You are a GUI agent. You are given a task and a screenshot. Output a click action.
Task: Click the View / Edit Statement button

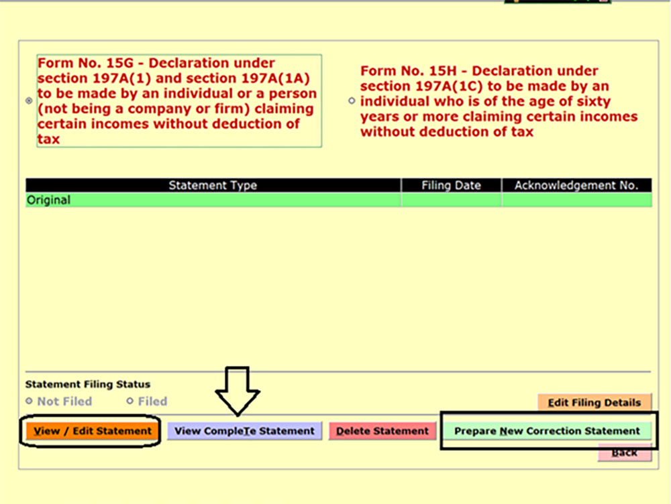point(91,431)
